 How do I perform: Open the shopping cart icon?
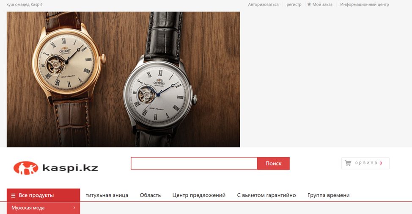point(348,163)
